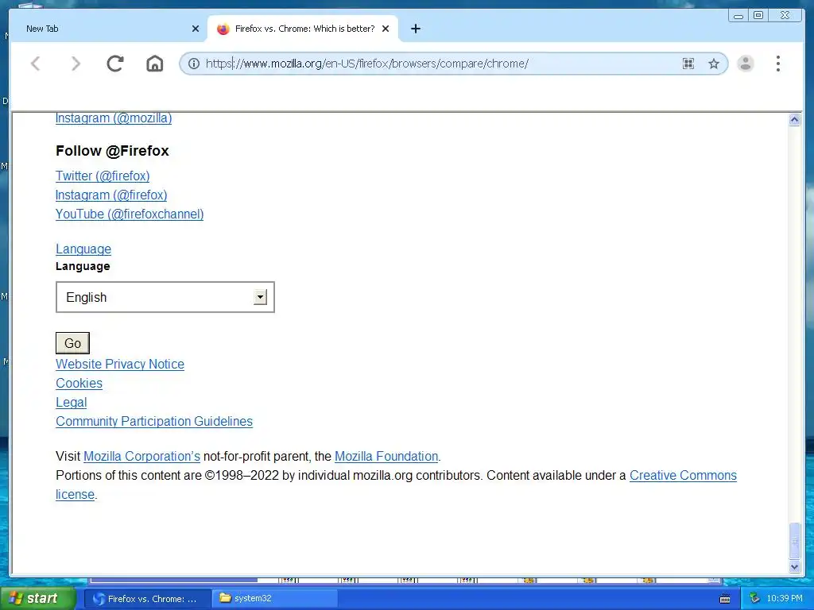Open the three-dot browser menu
The image size is (814, 610).
click(777, 64)
